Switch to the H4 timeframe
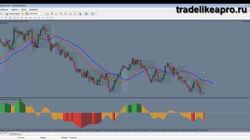 pyautogui.click(x=39, y=18)
